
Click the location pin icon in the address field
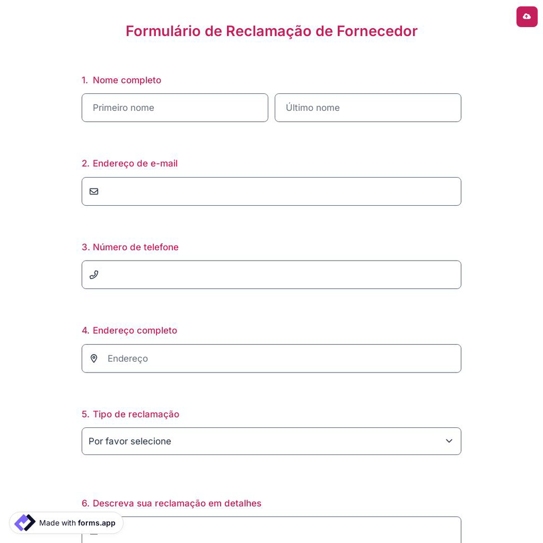[94, 358]
